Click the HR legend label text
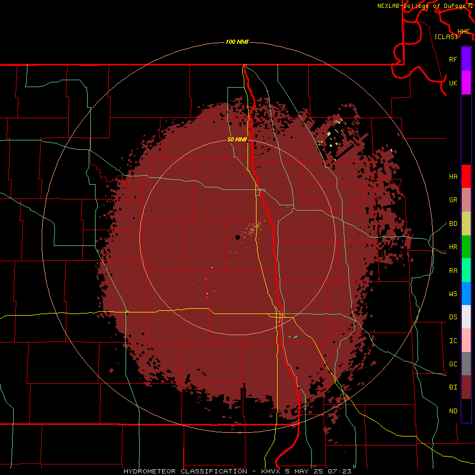The height and width of the screenshot is (475, 475). [453, 247]
